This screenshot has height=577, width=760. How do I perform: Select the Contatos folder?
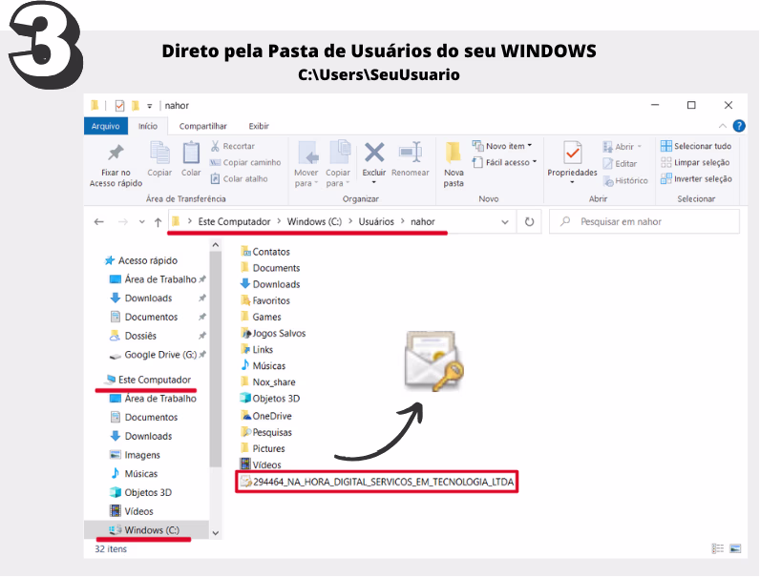[x=265, y=252]
